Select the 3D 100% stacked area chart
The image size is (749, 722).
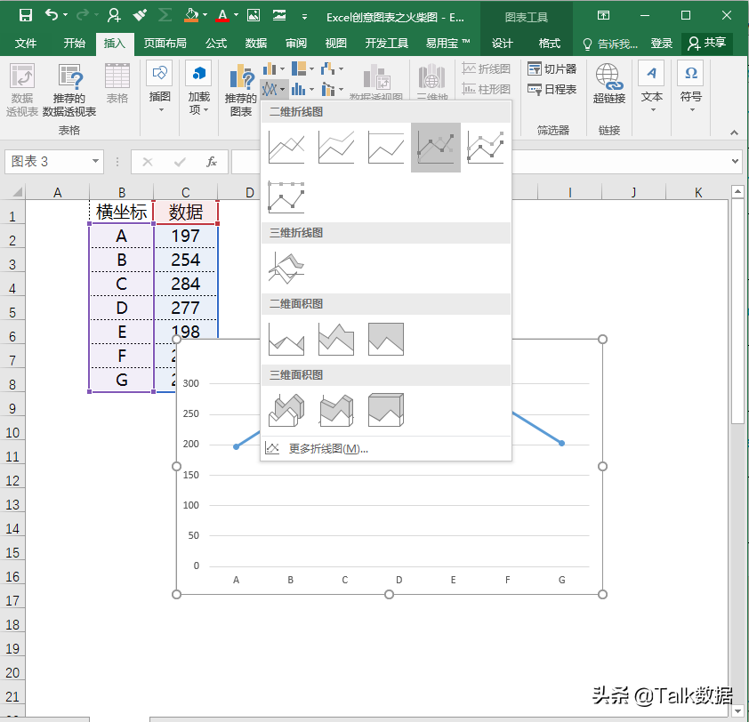tap(386, 410)
